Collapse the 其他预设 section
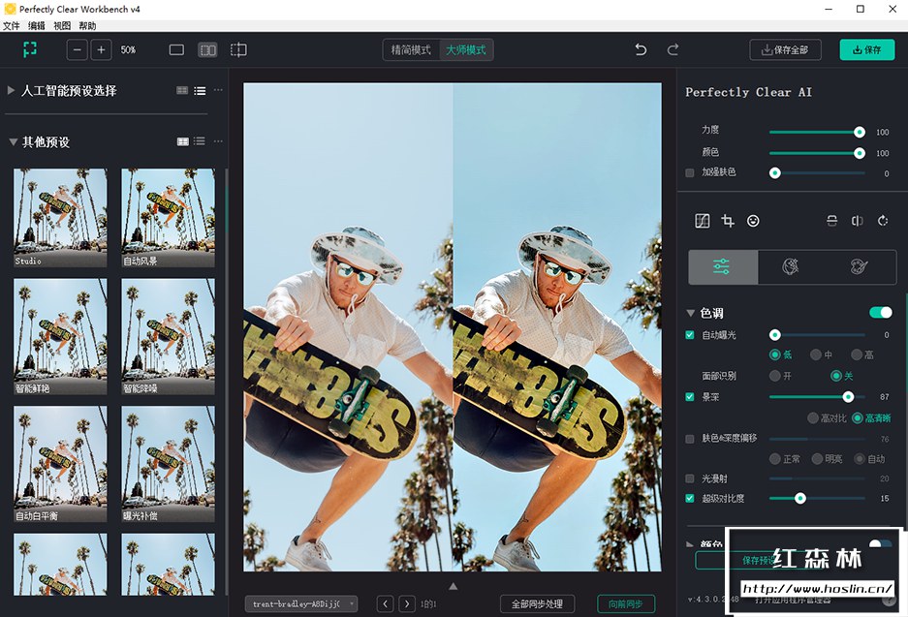 point(13,141)
